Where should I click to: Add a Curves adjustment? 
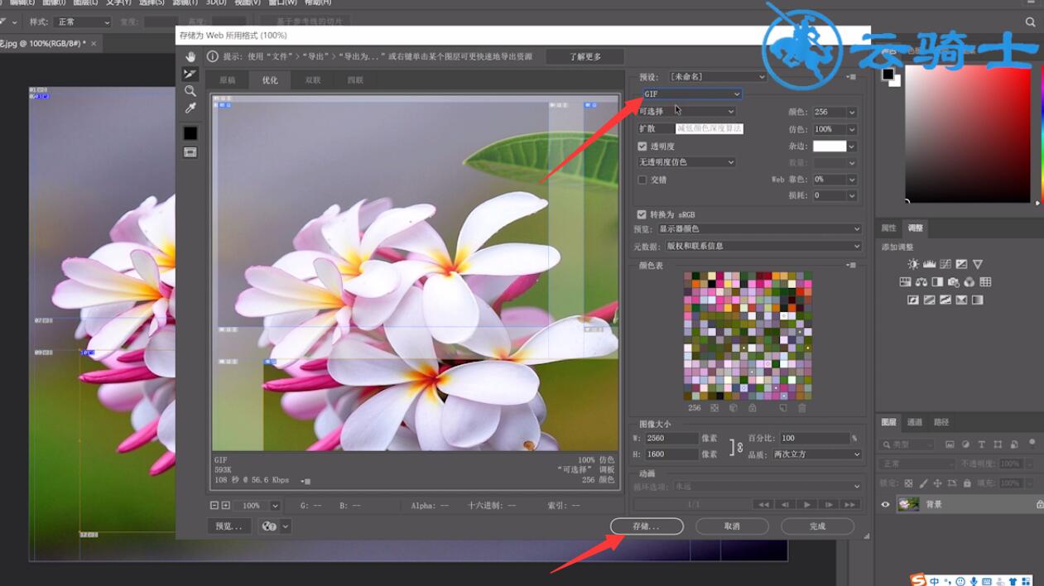(945, 264)
